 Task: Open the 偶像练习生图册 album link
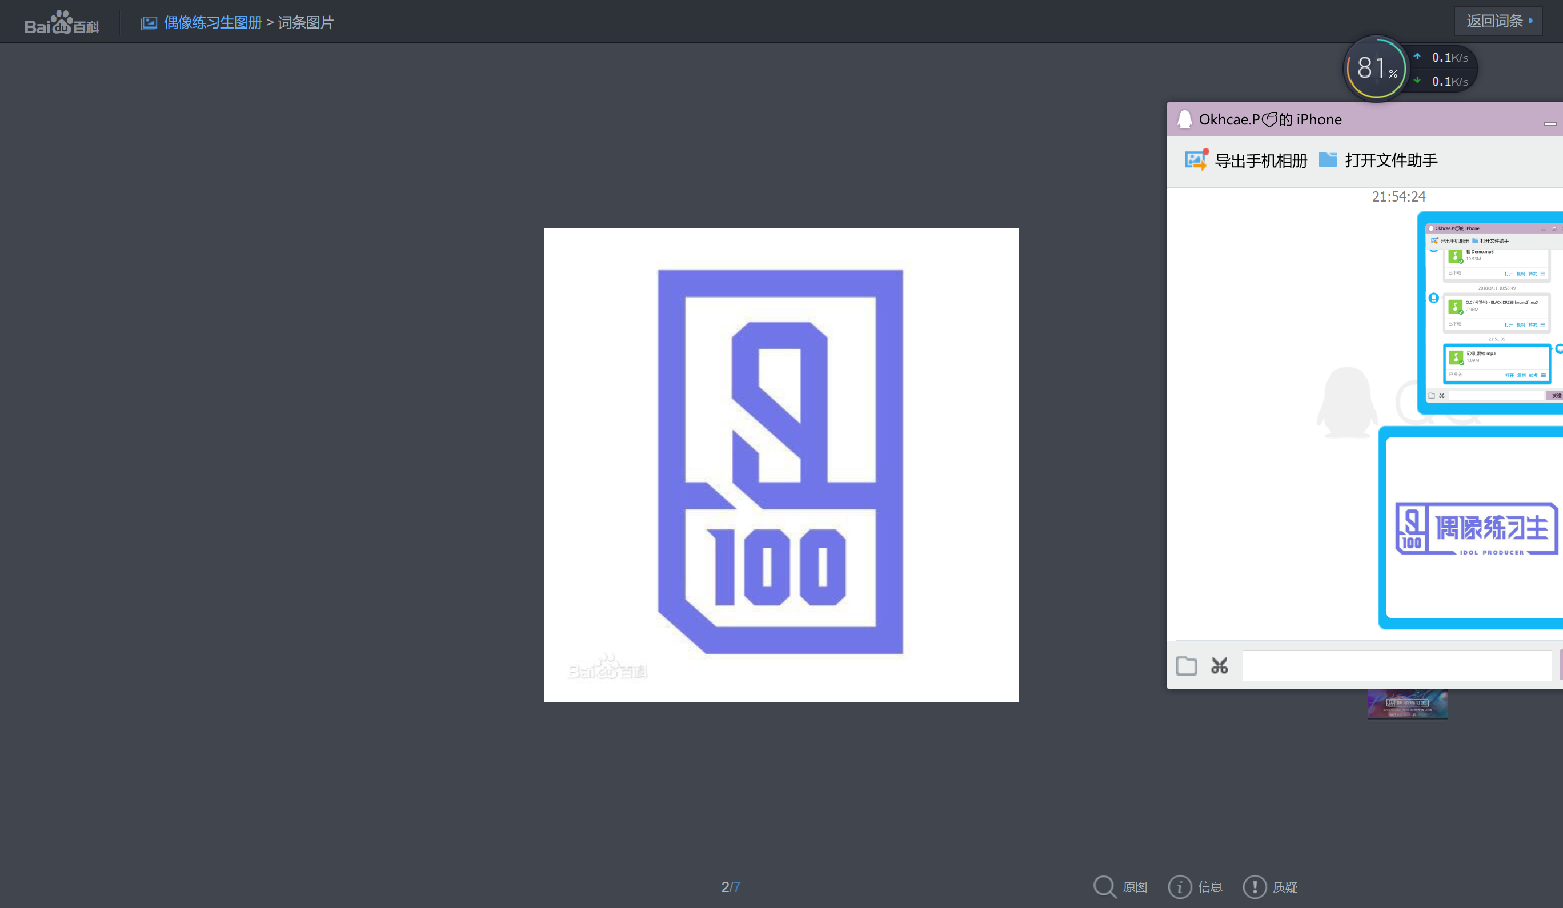click(213, 23)
